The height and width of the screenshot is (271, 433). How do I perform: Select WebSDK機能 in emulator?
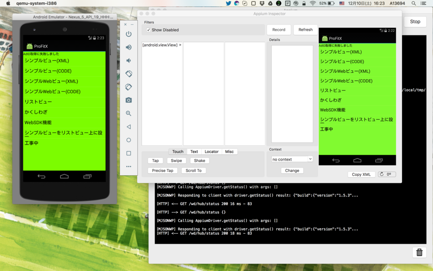click(64, 122)
